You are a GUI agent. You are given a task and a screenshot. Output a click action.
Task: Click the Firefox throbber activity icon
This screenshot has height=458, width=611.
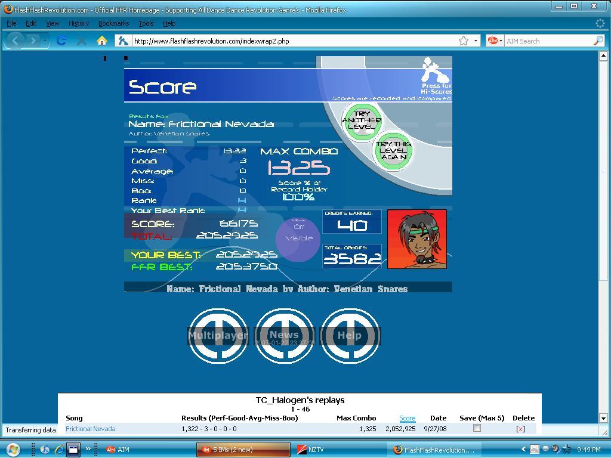[600, 23]
